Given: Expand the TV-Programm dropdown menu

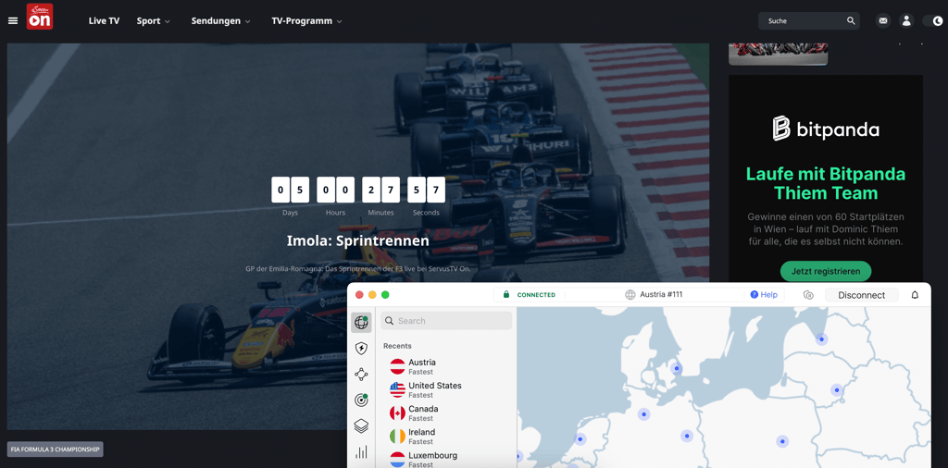Looking at the screenshot, I should [306, 20].
